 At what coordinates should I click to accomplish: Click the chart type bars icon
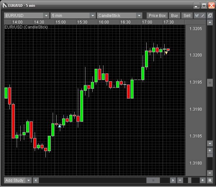click(x=197, y=15)
